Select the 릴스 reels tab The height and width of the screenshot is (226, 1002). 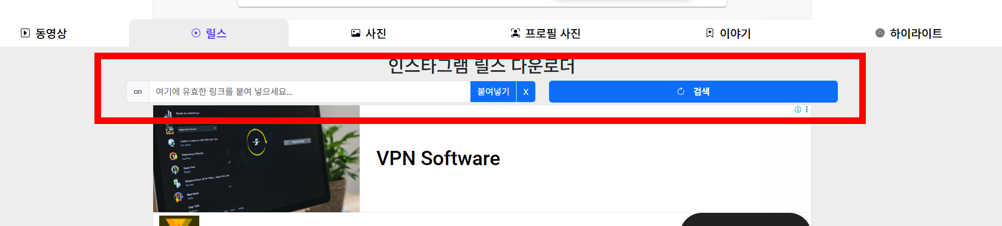pyautogui.click(x=209, y=33)
